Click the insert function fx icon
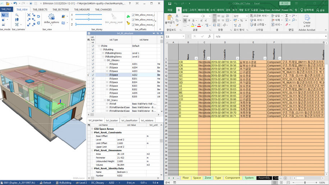Screen dimensions: 329x185 point(209,37)
